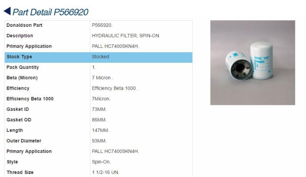Select the Donaldson Part label

[24, 25]
